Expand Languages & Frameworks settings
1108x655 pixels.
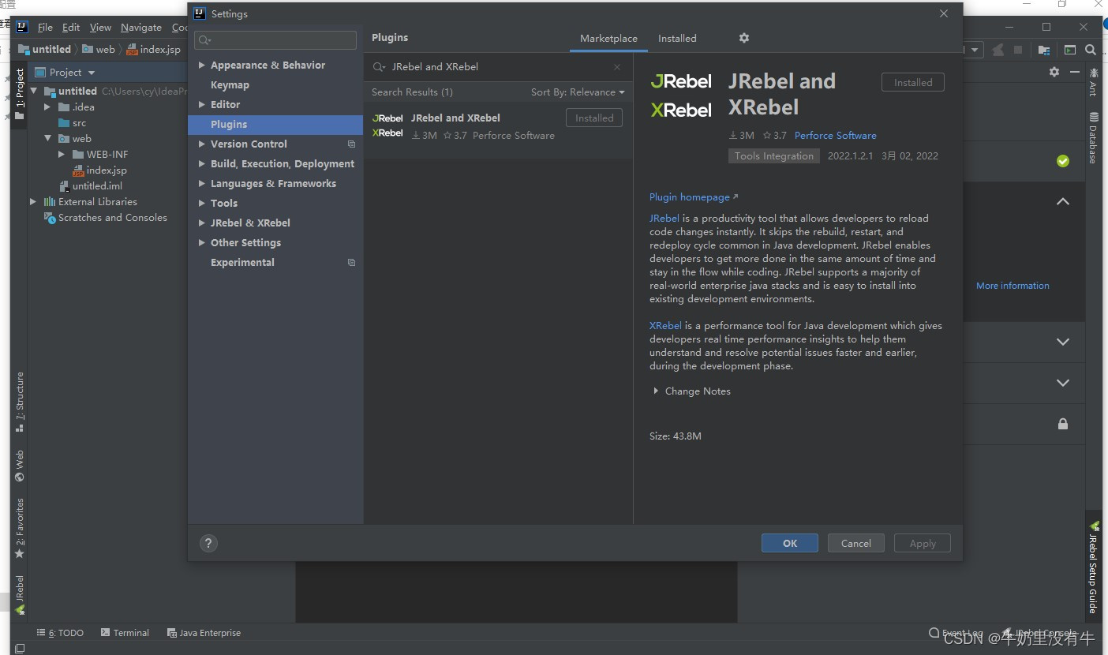202,184
